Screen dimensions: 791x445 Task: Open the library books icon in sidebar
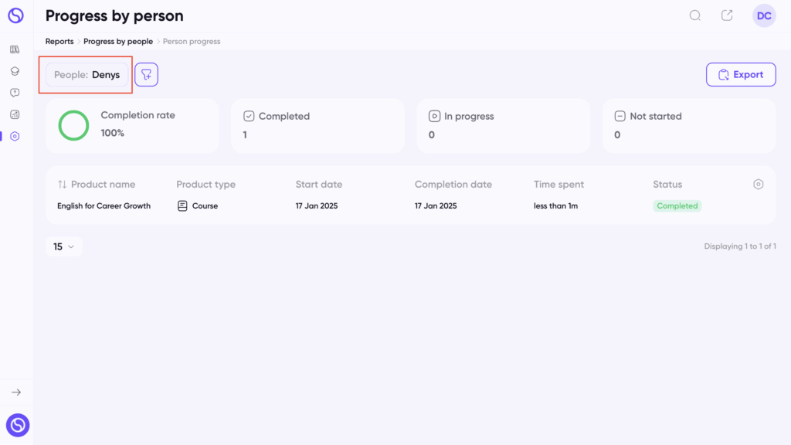(15, 49)
